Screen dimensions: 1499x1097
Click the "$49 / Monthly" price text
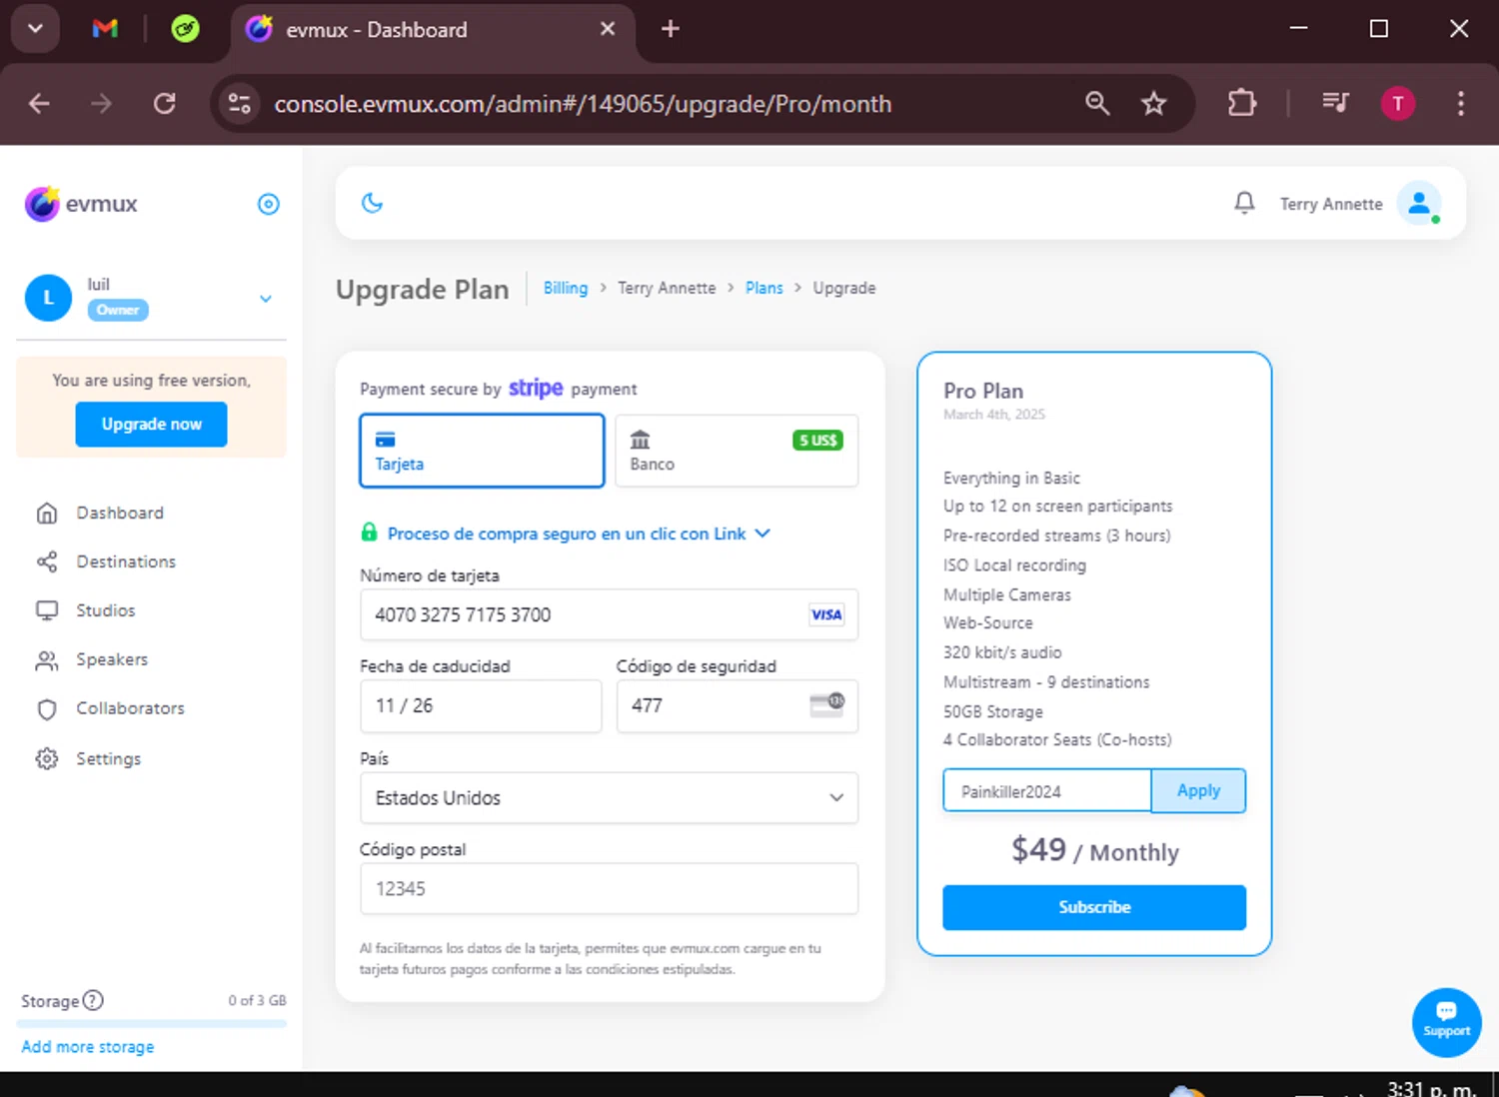point(1095,850)
